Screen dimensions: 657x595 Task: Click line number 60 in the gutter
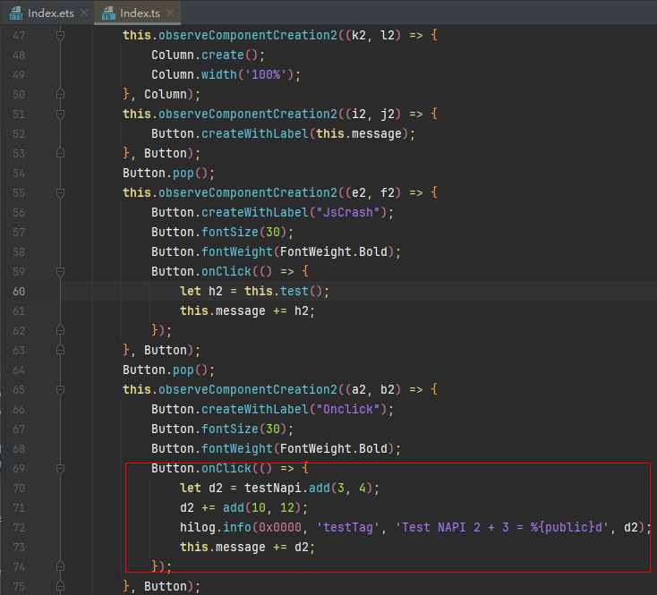[19, 291]
